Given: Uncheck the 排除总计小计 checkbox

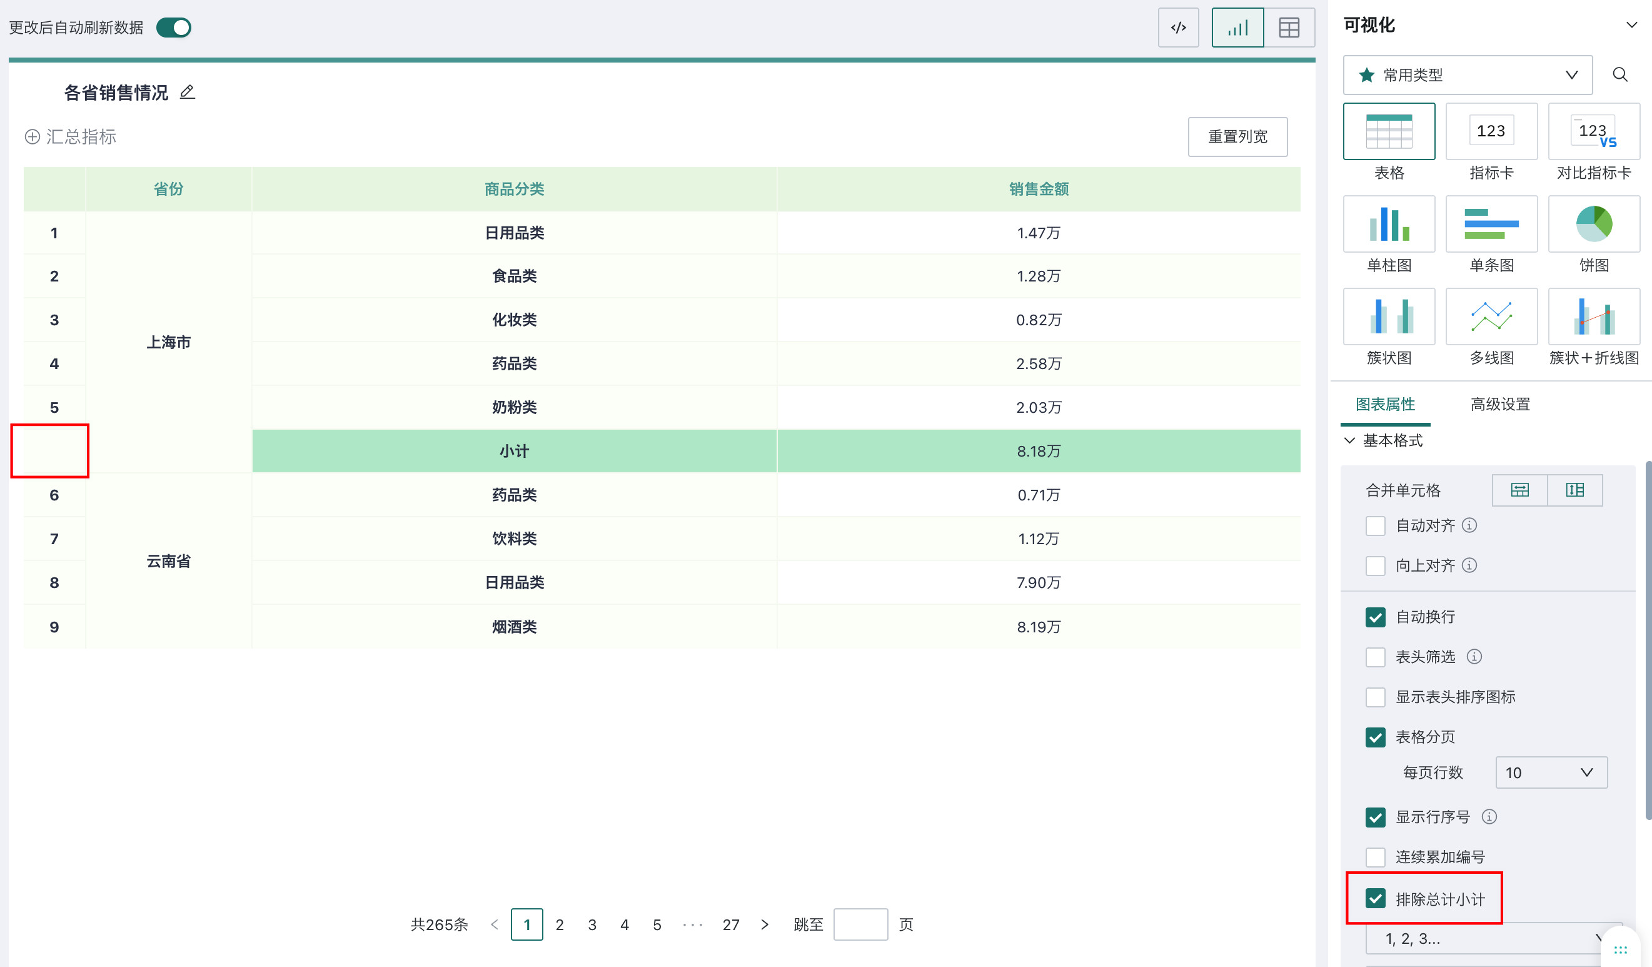Looking at the screenshot, I should [x=1375, y=898].
